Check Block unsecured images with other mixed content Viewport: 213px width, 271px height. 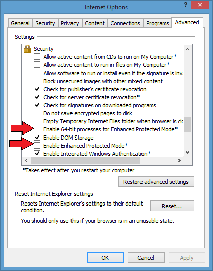[x=37, y=81]
